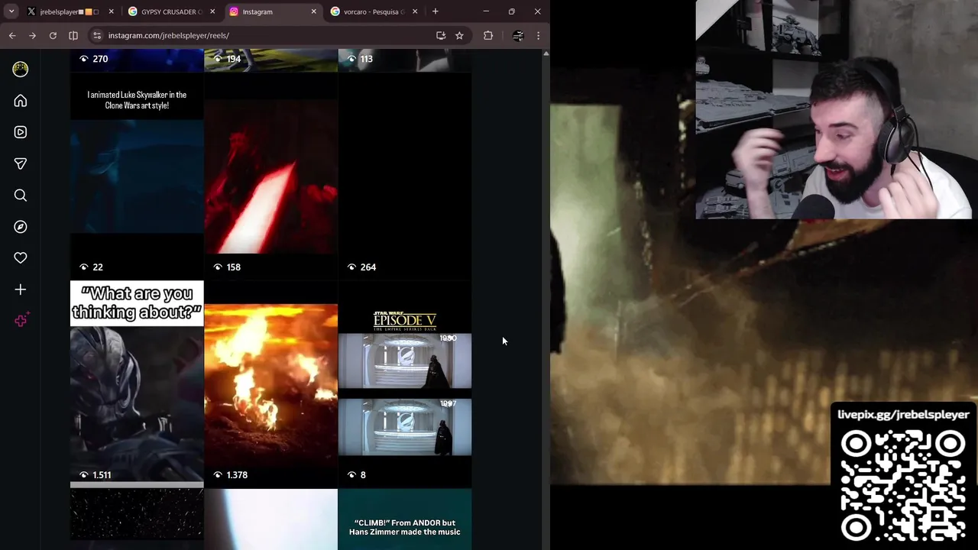Screen dimensions: 978x550
Task: Open Direct messages paper-plane icon
Action: (x=21, y=163)
